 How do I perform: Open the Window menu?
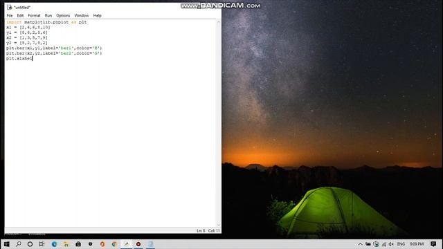[x=82, y=15]
